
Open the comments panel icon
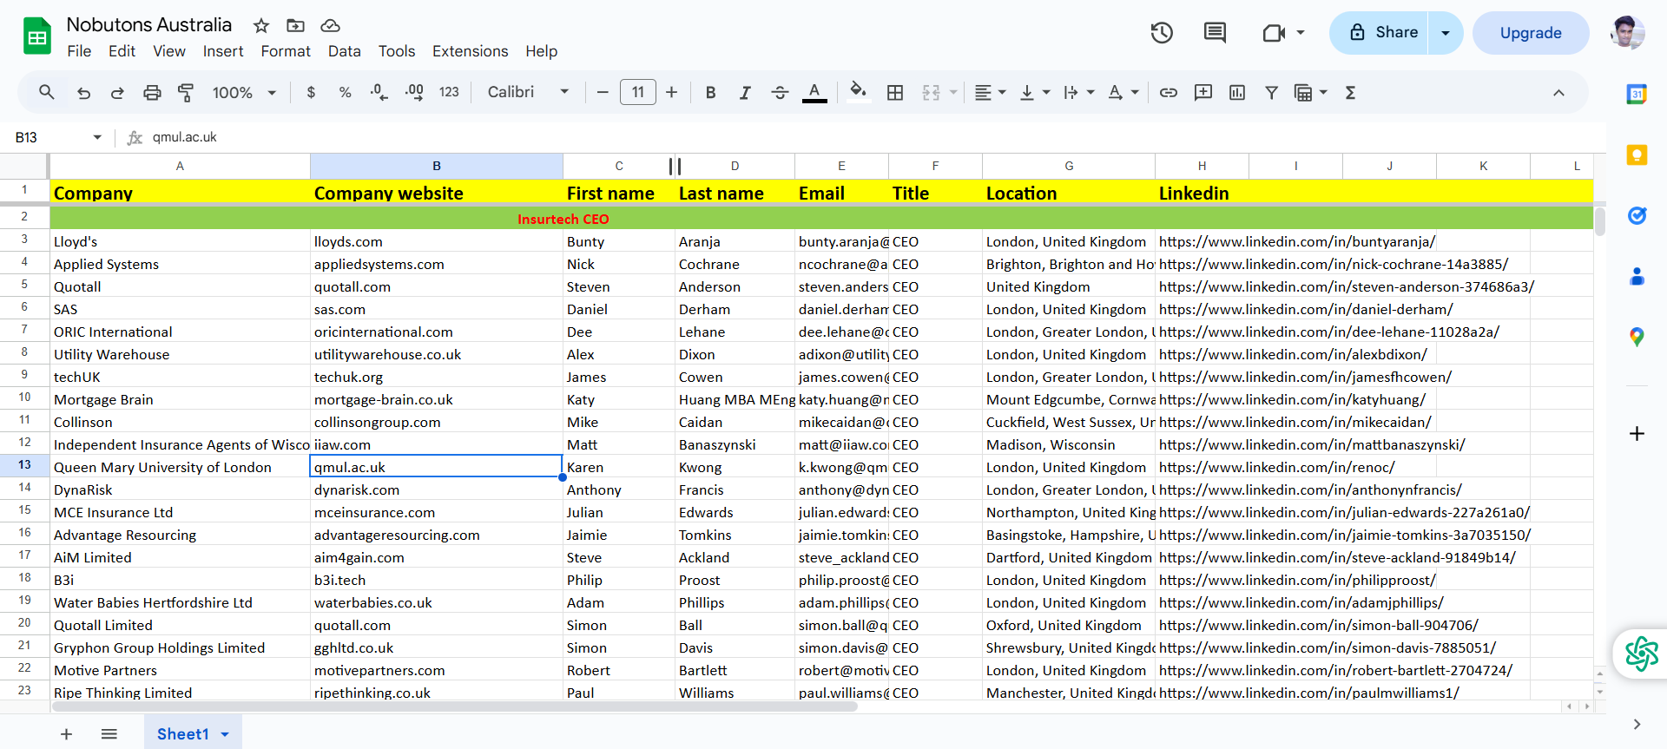click(x=1215, y=33)
